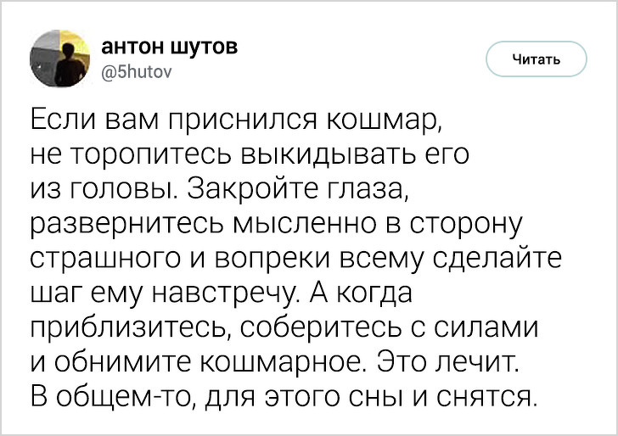Click the line 'страшного и вопреки всему сделайте'
Viewport: 618px width, 436px height.
click(x=295, y=261)
